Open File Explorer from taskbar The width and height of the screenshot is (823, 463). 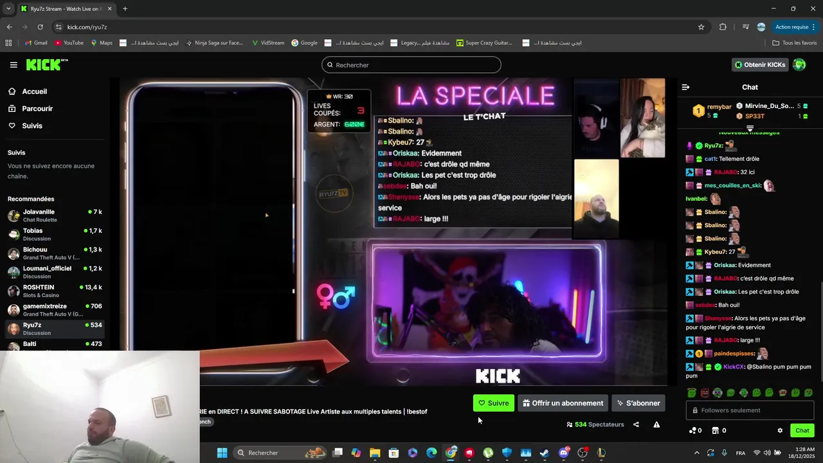pyautogui.click(x=375, y=453)
